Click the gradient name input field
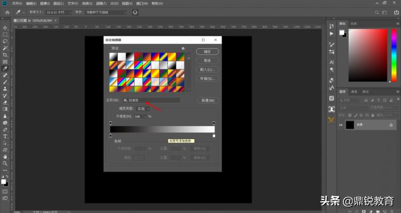The height and width of the screenshot is (213, 401). (x=151, y=101)
